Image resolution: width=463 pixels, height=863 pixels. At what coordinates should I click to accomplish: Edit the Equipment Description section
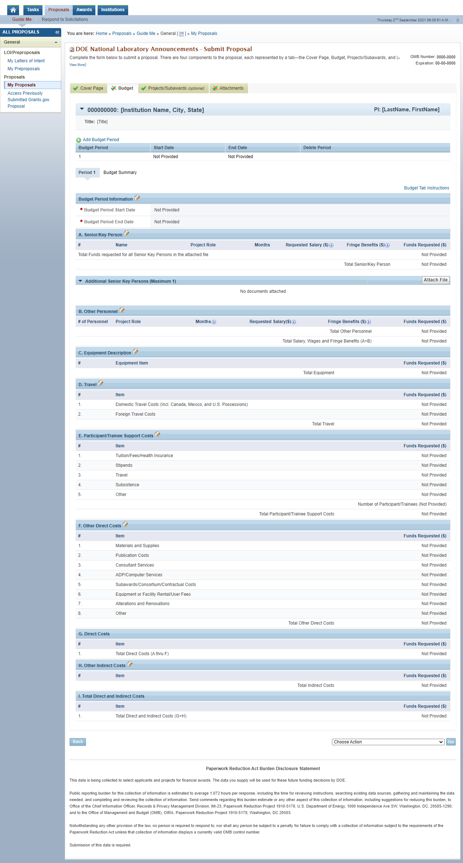(136, 352)
